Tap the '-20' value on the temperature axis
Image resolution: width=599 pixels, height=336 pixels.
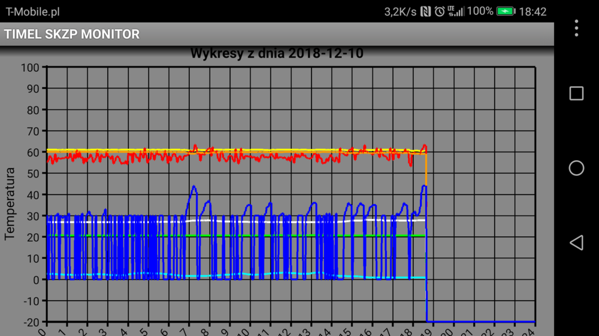pyautogui.click(x=31, y=322)
